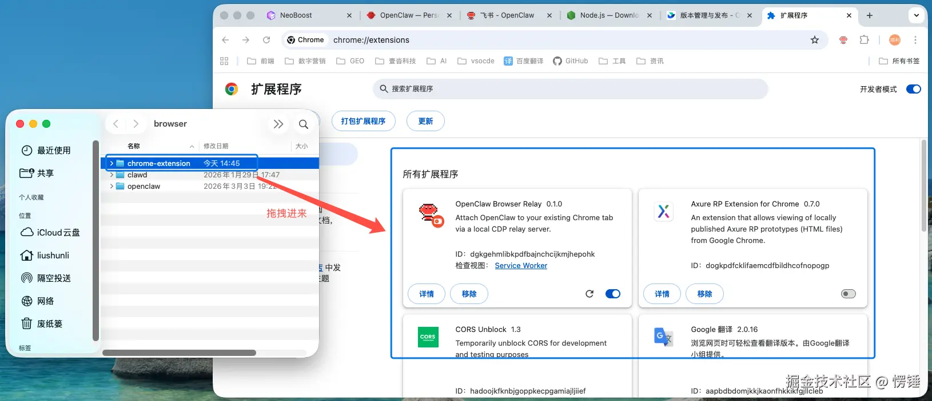
Task: Reload the Chrome extensions page
Action: point(266,40)
